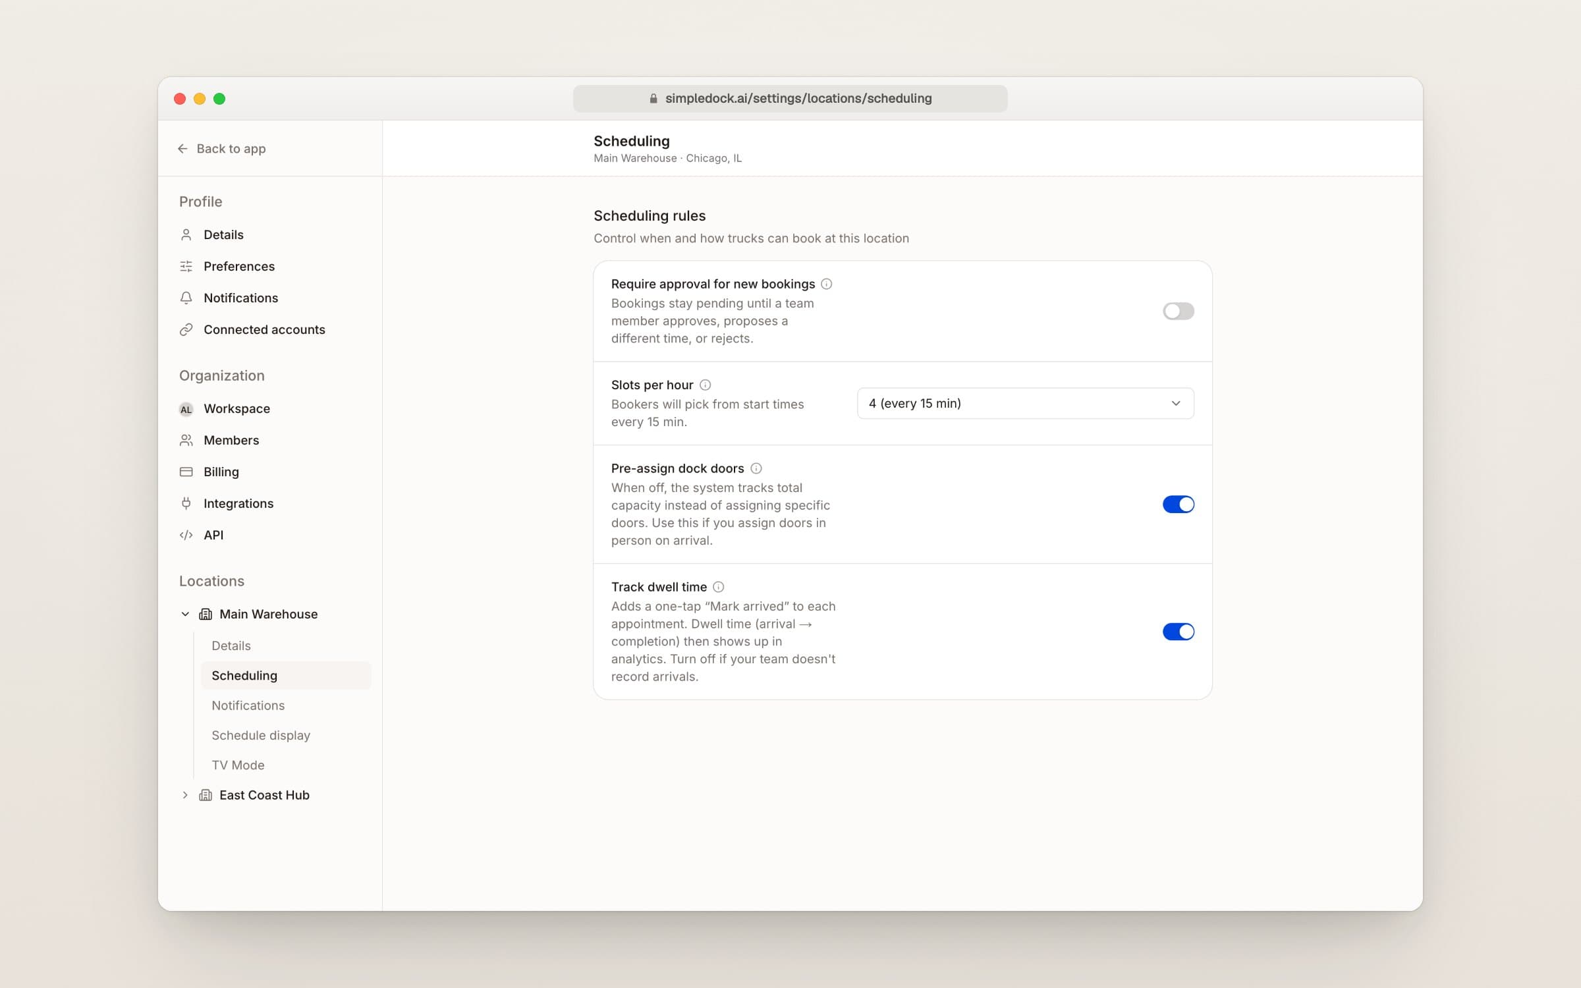Open the Members page
This screenshot has height=988, width=1581.
(x=231, y=440)
